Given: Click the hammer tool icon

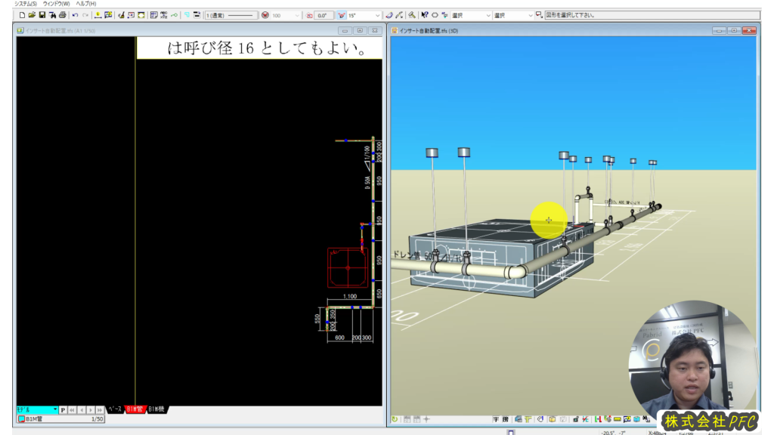Looking at the screenshot, I should pyautogui.click(x=410, y=15).
